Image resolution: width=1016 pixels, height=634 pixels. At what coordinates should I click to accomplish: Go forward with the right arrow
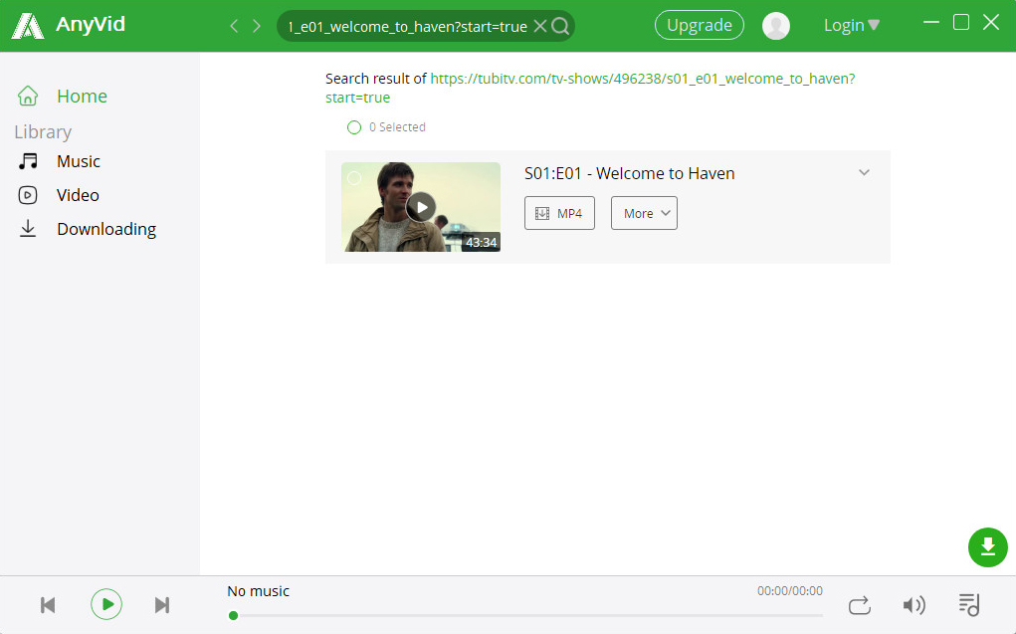pos(257,26)
